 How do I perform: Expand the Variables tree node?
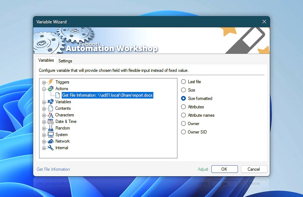pyautogui.click(x=44, y=102)
